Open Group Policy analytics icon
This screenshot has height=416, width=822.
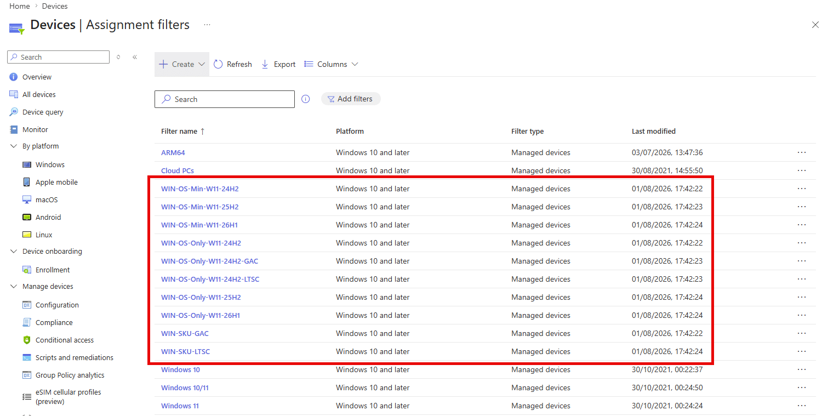(x=27, y=375)
